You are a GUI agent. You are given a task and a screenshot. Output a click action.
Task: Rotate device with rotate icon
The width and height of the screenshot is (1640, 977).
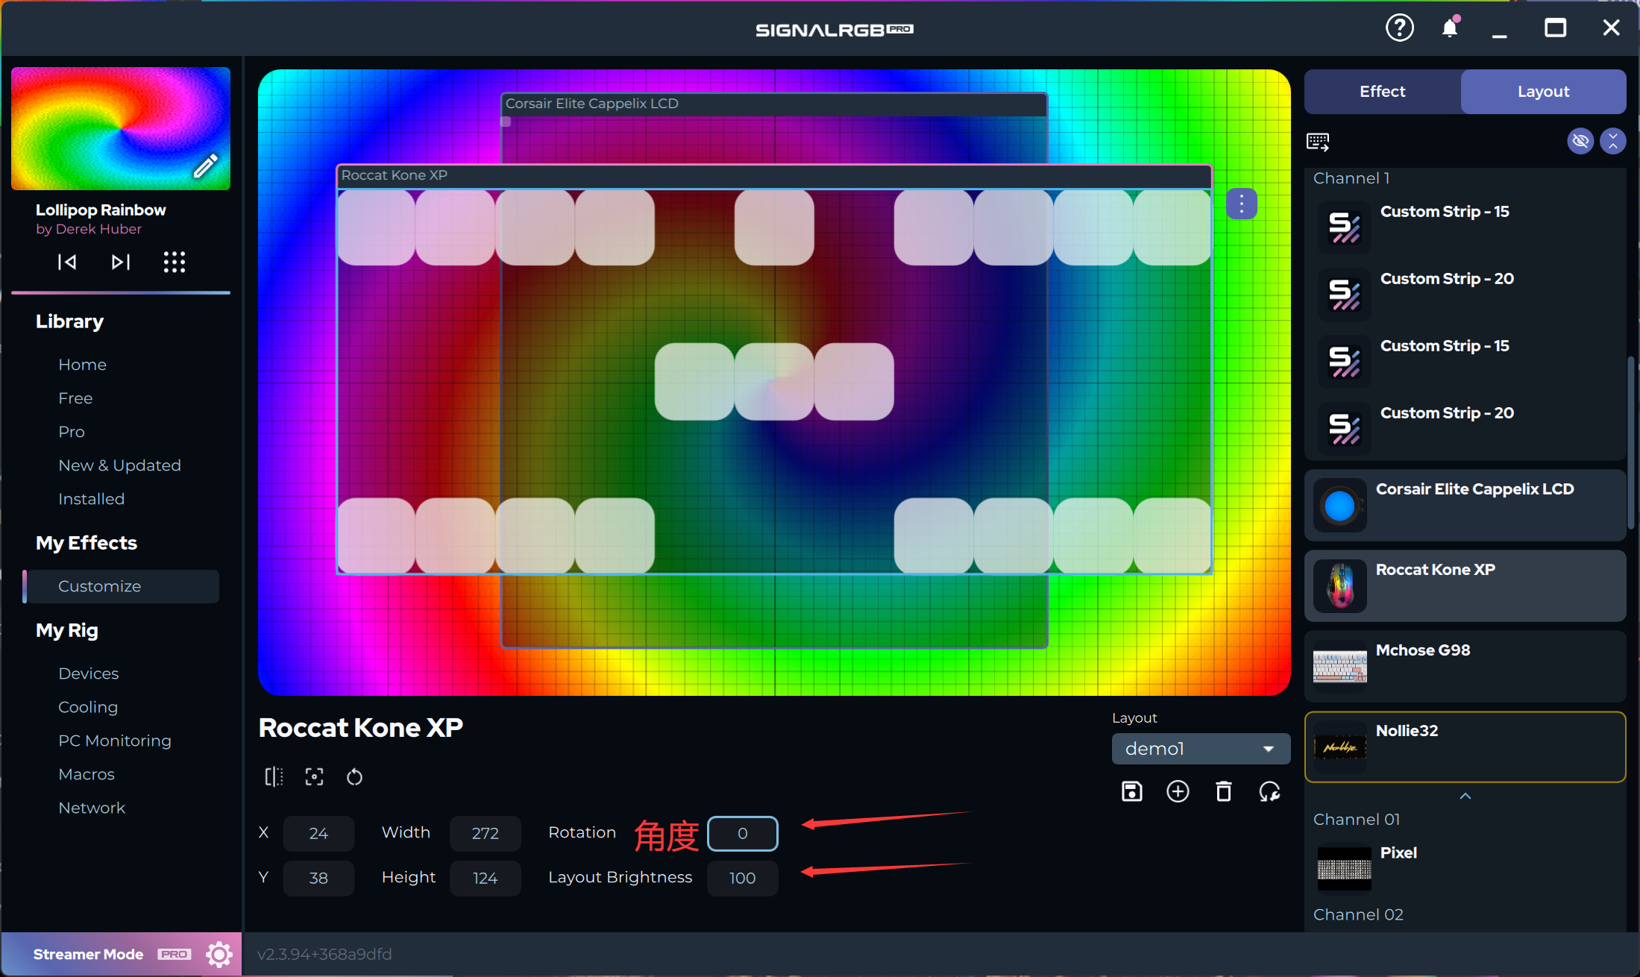[x=354, y=776]
